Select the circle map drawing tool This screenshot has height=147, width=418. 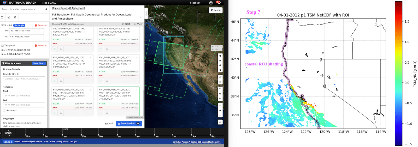click(x=220, y=65)
